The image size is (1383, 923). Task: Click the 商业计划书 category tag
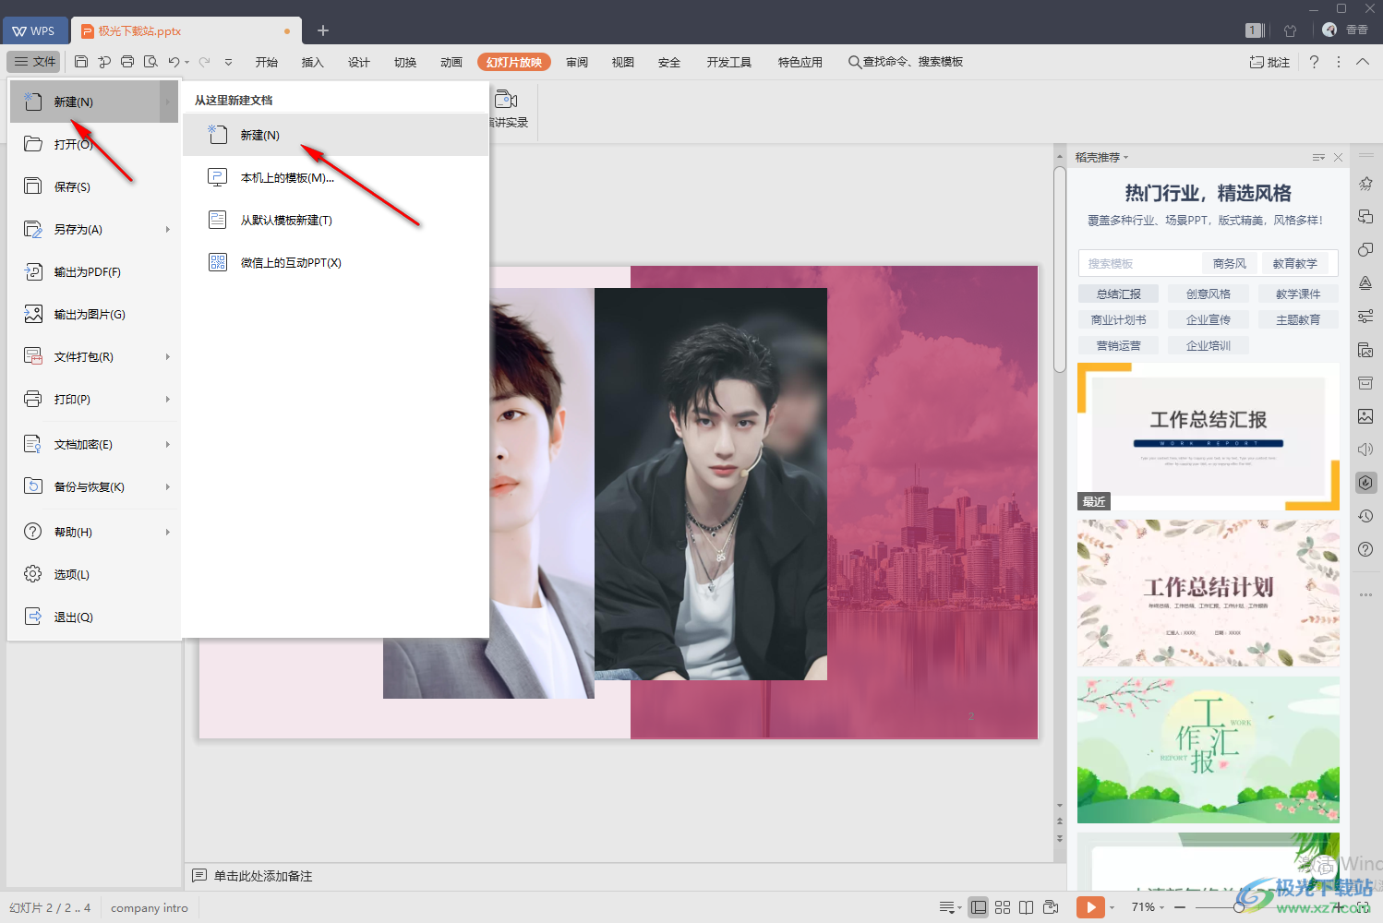1119,319
